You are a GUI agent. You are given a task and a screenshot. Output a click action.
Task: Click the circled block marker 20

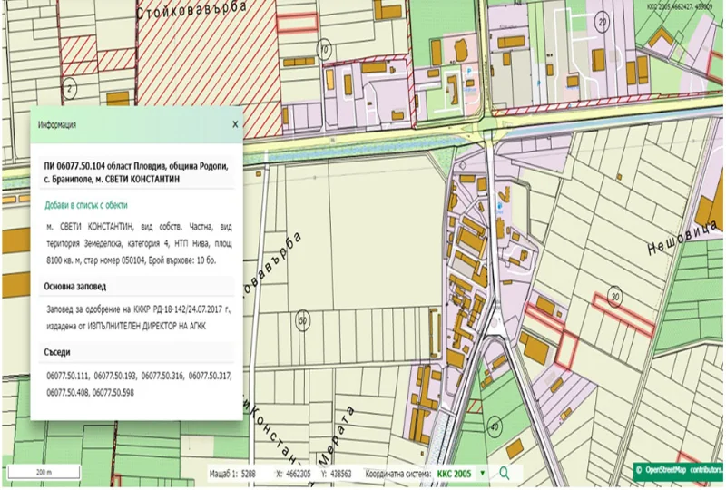603,22
